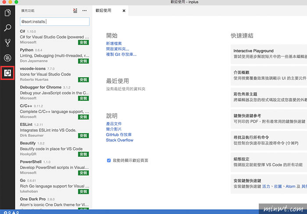Open 彩色佈景主題 color theme card
Viewport: 307px width, 214px height.
click(x=269, y=97)
